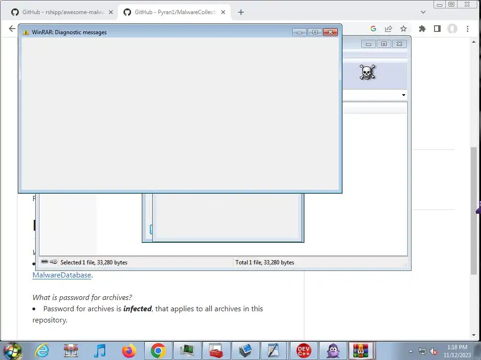Click 'Selected 1 file, 33,280 bytes' status text

pyautogui.click(x=94, y=262)
